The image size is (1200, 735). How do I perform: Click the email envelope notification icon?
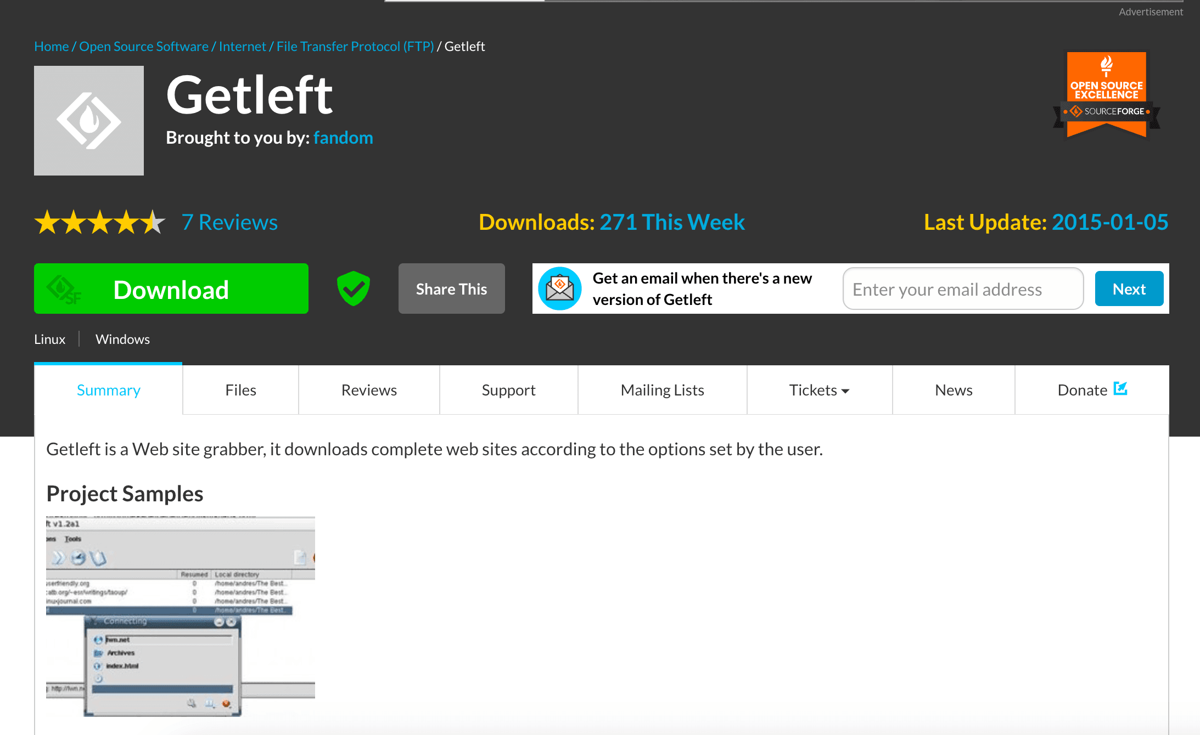[x=560, y=289]
